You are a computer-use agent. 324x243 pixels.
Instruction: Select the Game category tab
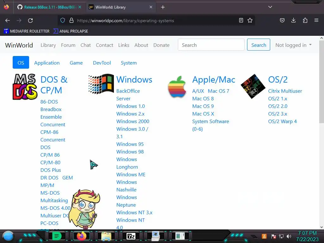(x=76, y=63)
